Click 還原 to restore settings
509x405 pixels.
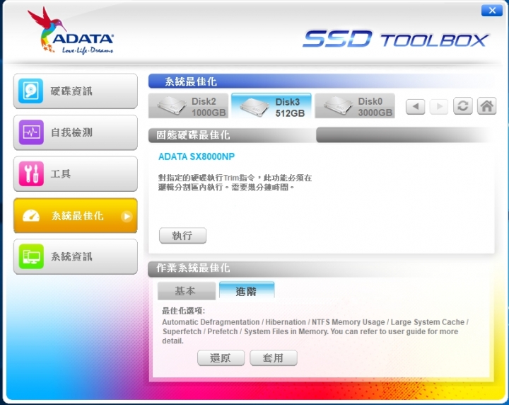click(x=221, y=358)
